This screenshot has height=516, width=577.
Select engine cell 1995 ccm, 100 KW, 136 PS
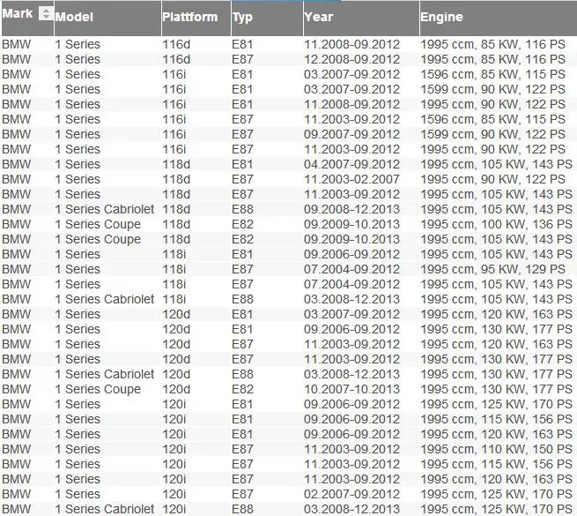click(x=496, y=224)
